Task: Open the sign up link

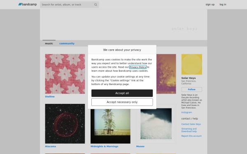Action: coord(210,5)
